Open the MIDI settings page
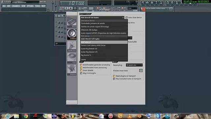Viewport: 211px width, 119px height. [72, 22]
